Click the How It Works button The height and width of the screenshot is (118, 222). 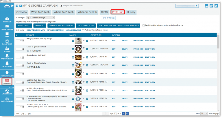(108, 18)
